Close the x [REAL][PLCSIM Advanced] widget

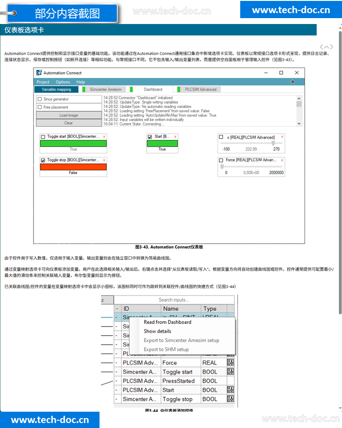coord(282,137)
